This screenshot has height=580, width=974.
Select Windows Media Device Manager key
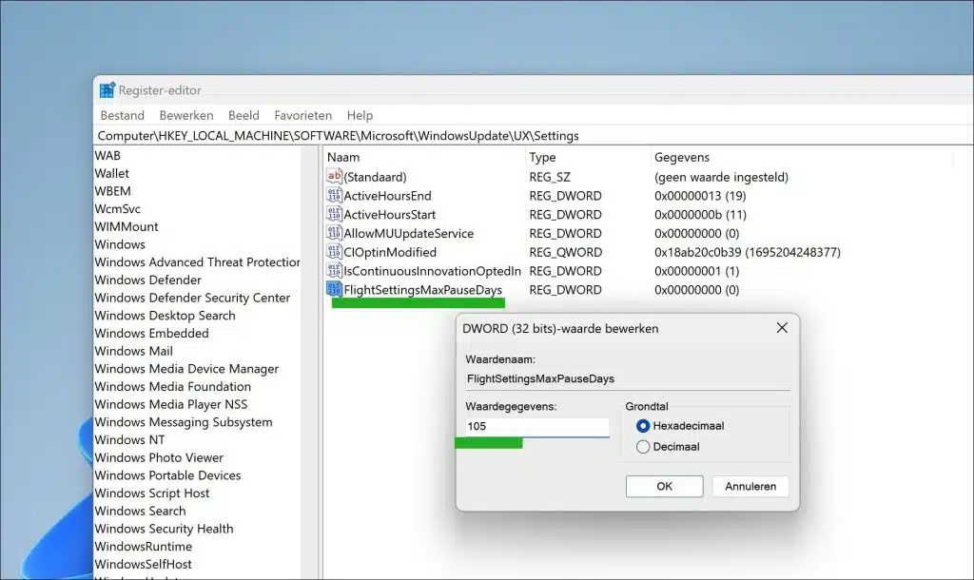pyautogui.click(x=186, y=369)
